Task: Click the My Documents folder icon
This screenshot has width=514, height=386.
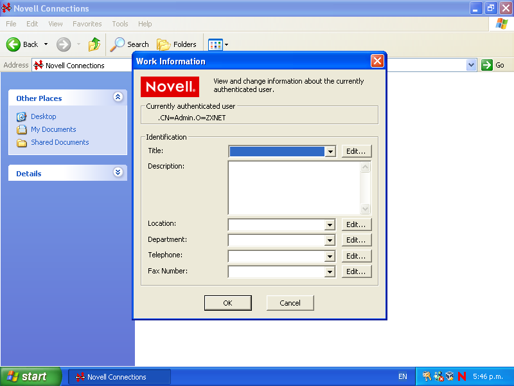Action: (22, 130)
